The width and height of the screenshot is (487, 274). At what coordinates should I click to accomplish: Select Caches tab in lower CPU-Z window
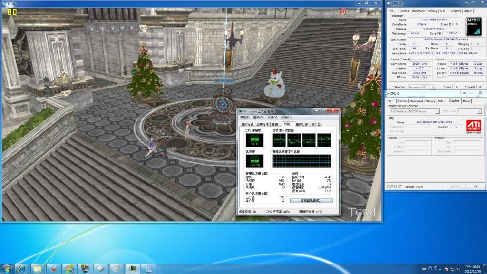pos(402,101)
